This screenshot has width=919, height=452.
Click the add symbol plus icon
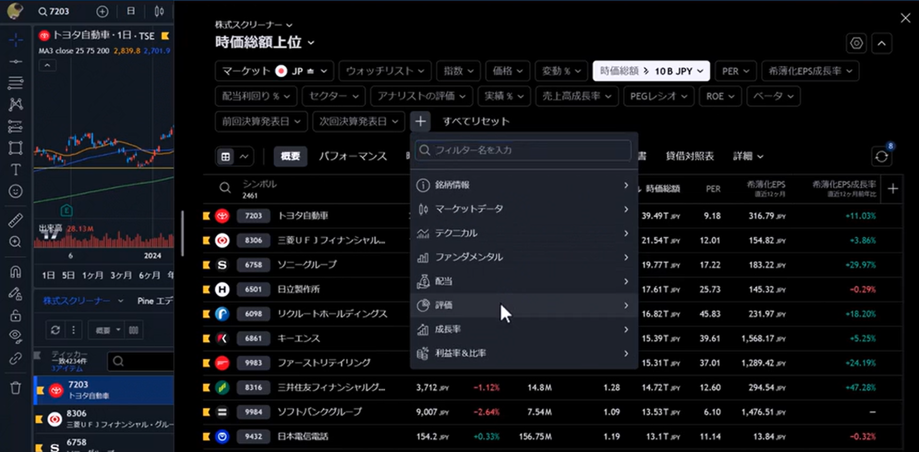pos(102,12)
